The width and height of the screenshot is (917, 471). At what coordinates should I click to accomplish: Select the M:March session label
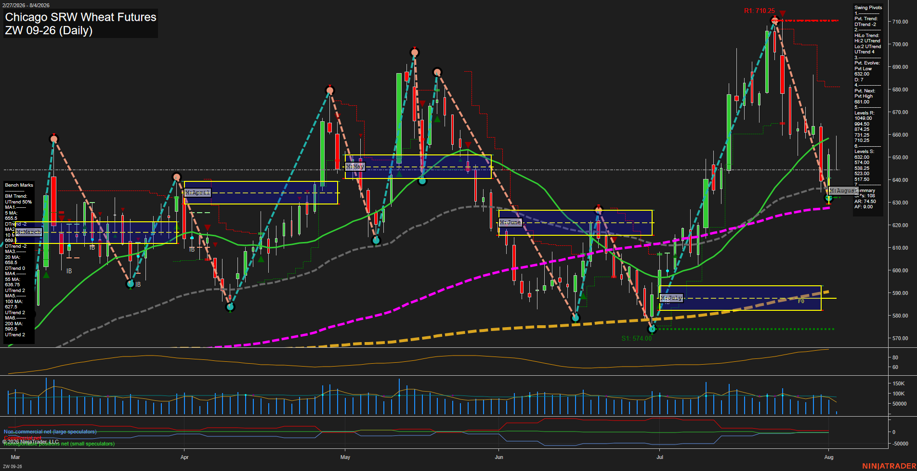coord(29,232)
